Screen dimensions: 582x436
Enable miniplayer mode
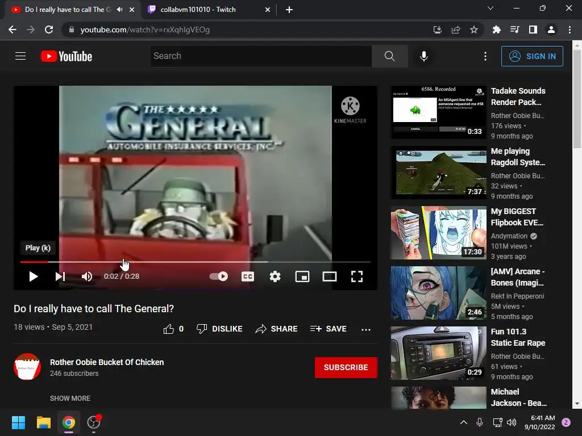pos(302,276)
